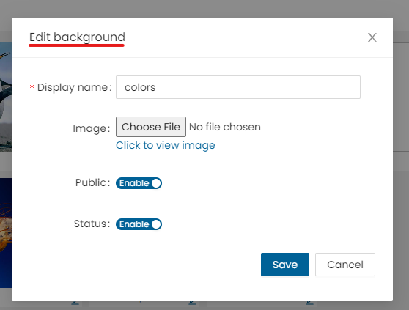
Task: Click the Edit background dialog title
Action: click(x=77, y=37)
